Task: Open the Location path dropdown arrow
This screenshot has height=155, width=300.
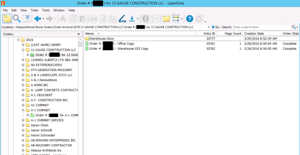Action: click(x=209, y=27)
